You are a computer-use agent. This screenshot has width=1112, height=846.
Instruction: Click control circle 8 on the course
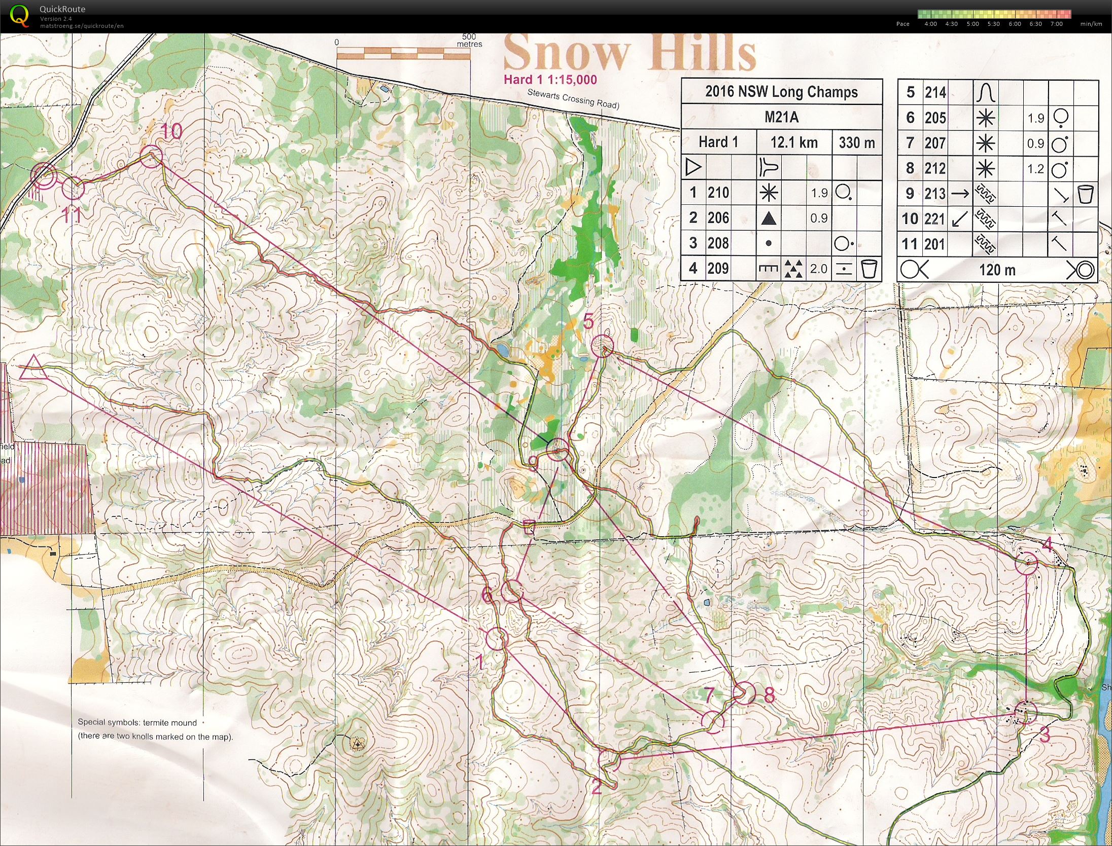744,693
